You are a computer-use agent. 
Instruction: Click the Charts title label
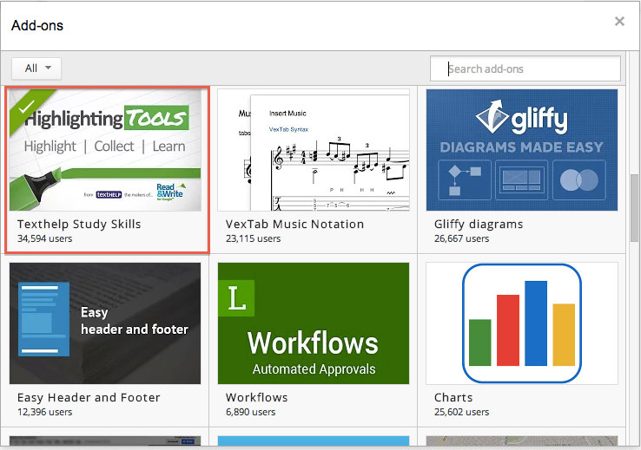click(x=453, y=397)
